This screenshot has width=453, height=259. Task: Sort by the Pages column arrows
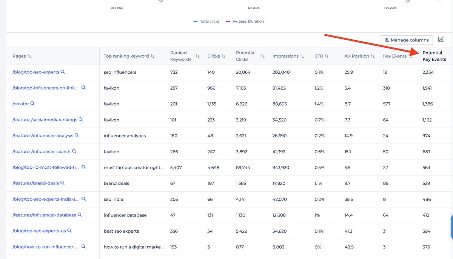[29, 56]
